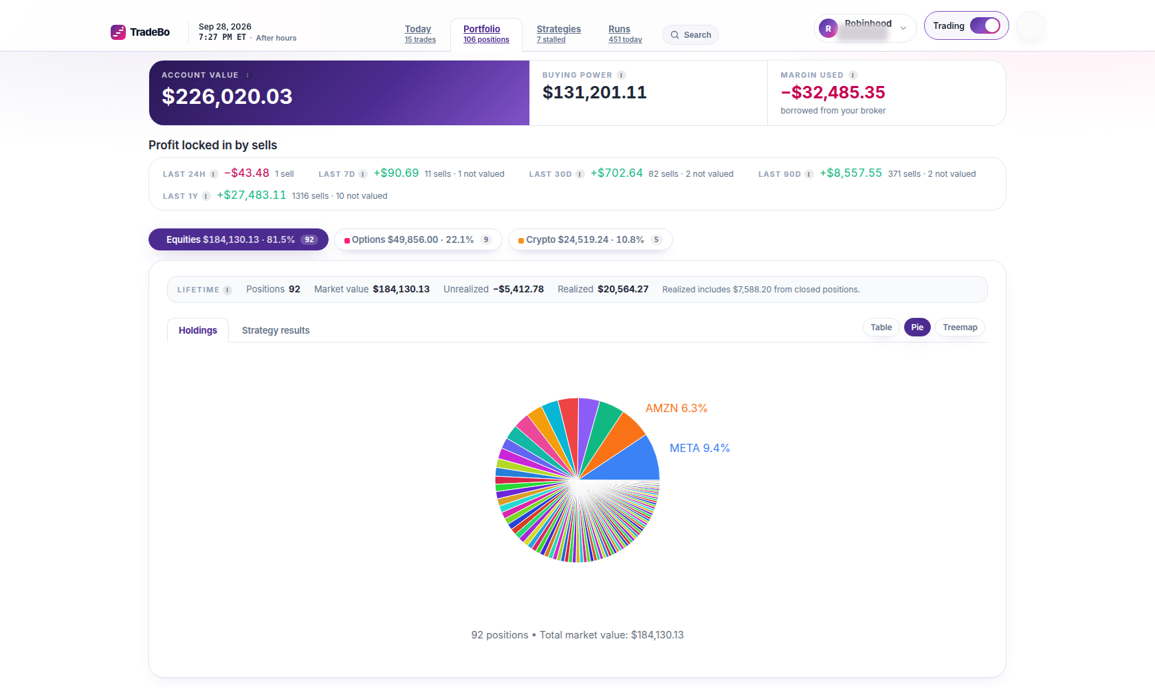Screen dimensions: 1155x688
Task: Click the Last 90D info icon
Action: tap(809, 174)
